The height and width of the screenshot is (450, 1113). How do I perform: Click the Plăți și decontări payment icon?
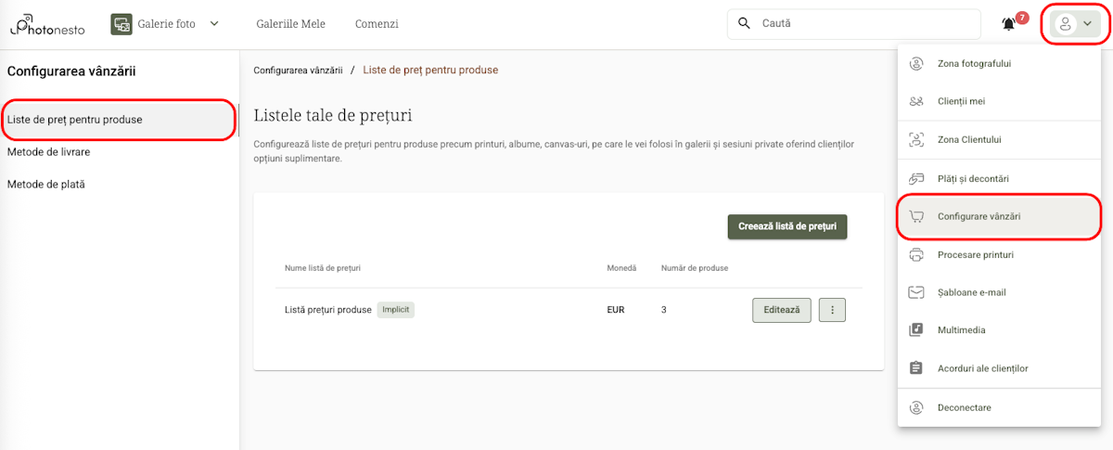[916, 178]
